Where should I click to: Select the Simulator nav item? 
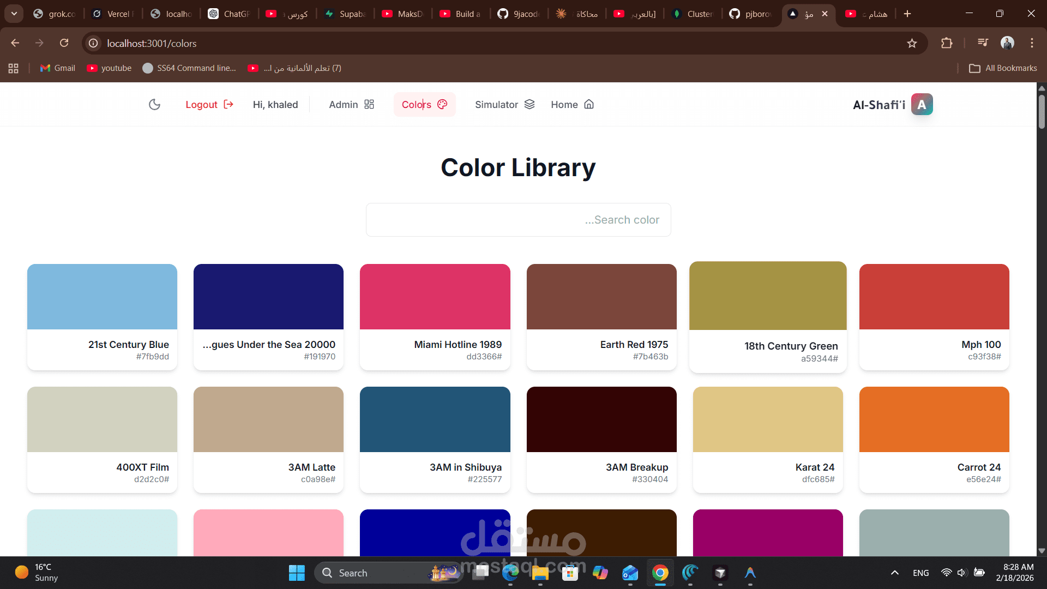point(504,104)
